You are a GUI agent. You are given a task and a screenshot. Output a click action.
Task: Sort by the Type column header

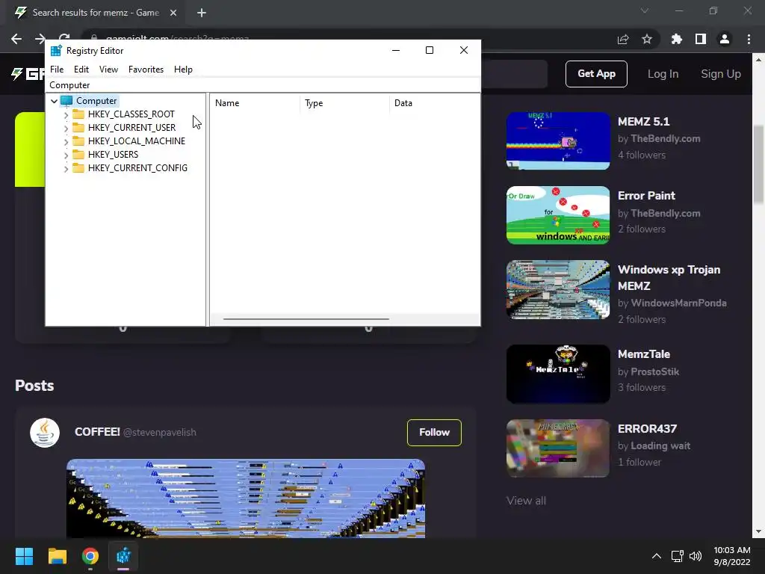(x=344, y=103)
